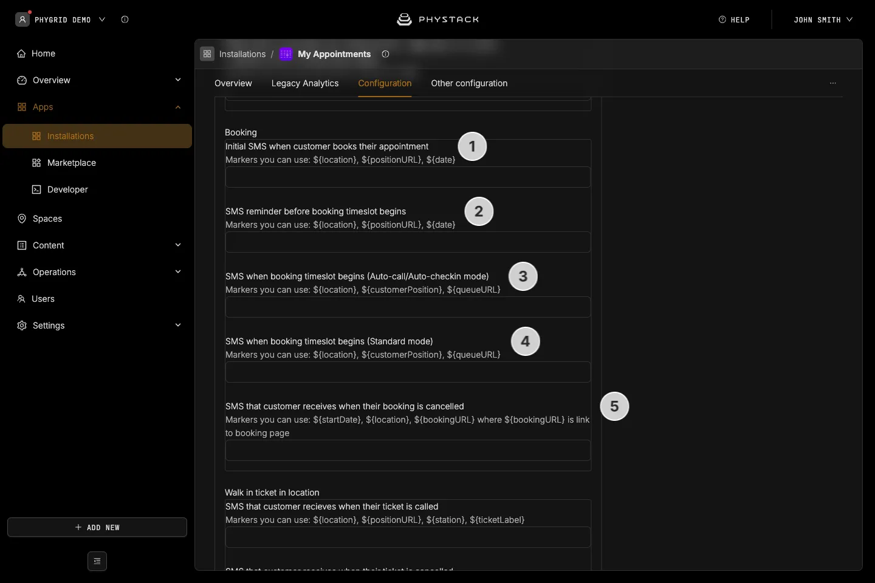Go to Installations in the sidebar
The height and width of the screenshot is (583, 875).
tap(97, 136)
